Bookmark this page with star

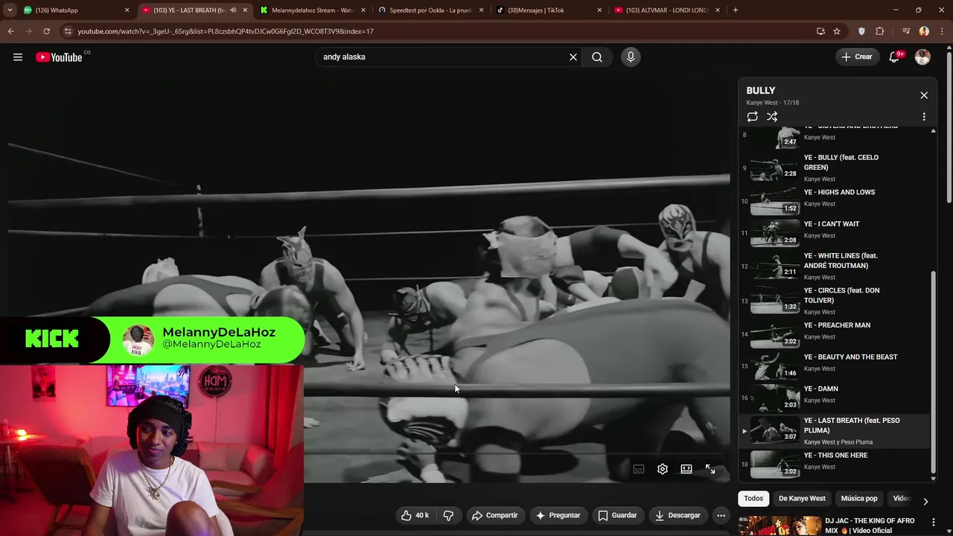(x=837, y=31)
